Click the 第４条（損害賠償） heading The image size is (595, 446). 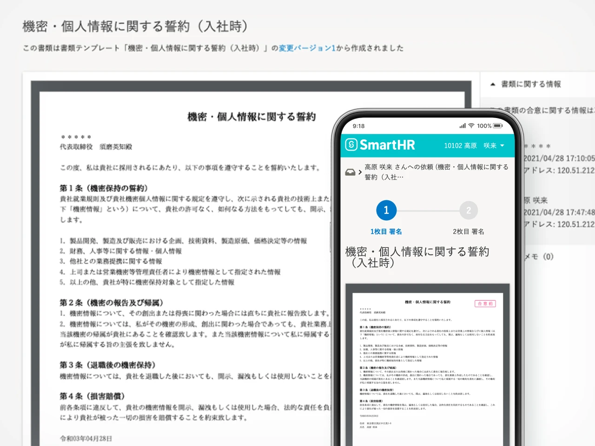pyautogui.click(x=93, y=396)
